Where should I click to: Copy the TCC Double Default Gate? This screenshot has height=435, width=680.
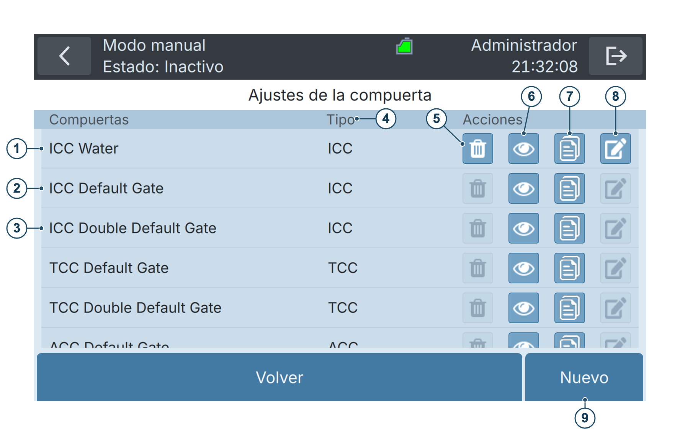(570, 308)
